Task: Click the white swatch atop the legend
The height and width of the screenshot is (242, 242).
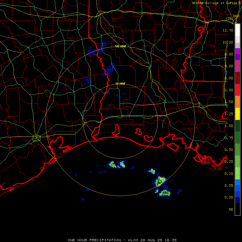Action: point(237,30)
